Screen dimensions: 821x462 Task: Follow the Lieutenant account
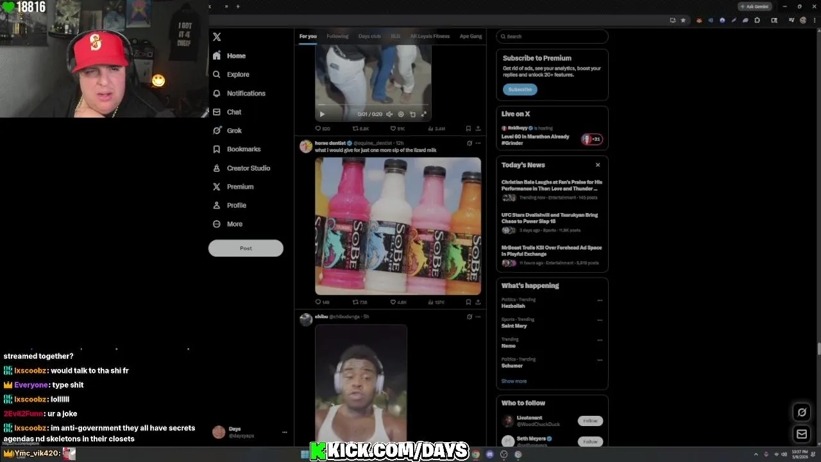click(590, 421)
